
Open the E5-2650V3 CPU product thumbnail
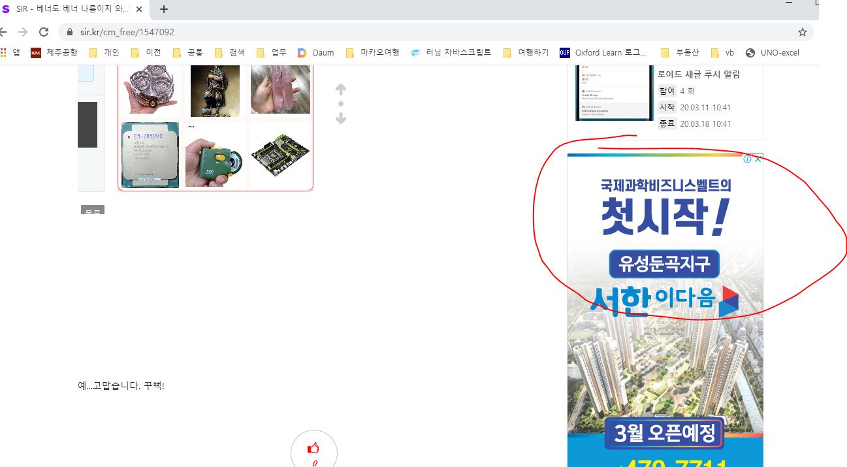[x=150, y=155]
